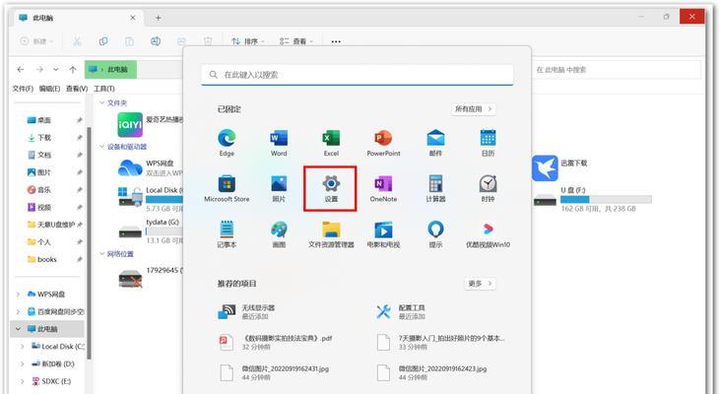The width and height of the screenshot is (720, 394).
Task: Click the cut icon in Explorer toolbar
Action: pyautogui.click(x=77, y=41)
